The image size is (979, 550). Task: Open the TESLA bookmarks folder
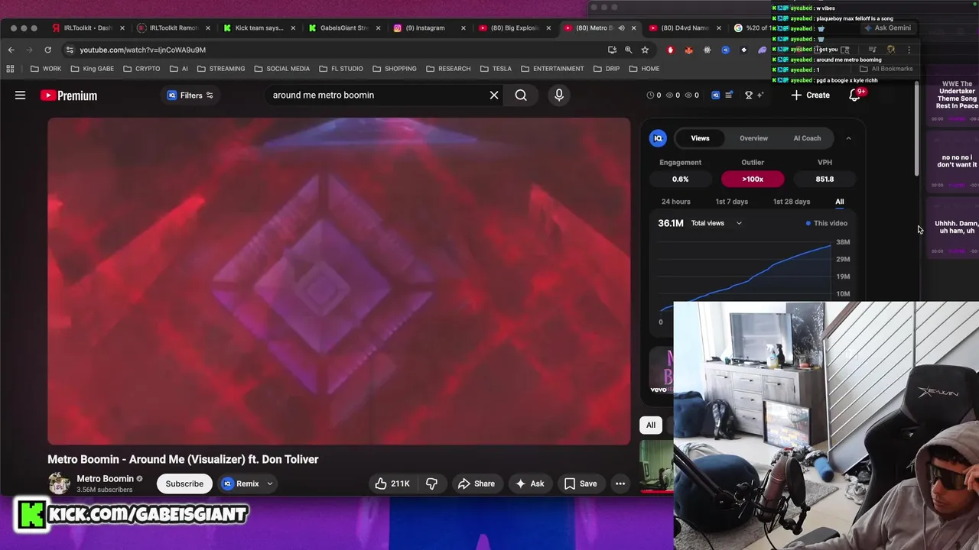coord(496,69)
